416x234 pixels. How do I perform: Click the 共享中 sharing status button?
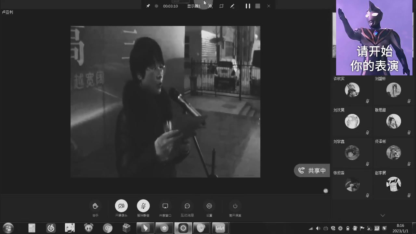tap(312, 170)
